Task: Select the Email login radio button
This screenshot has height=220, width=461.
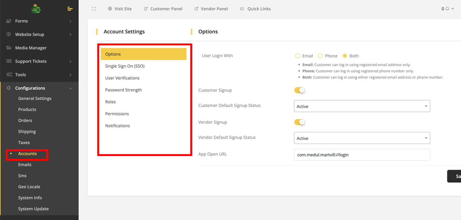Action: click(298, 56)
